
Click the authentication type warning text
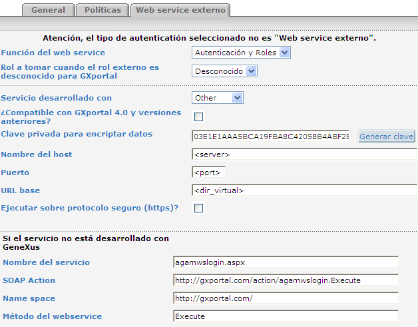tap(209, 38)
